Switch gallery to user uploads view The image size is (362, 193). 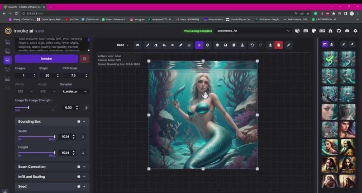(x=332, y=44)
